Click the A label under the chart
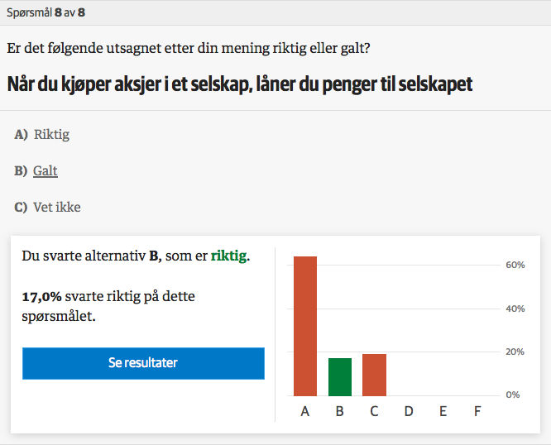 (305, 411)
